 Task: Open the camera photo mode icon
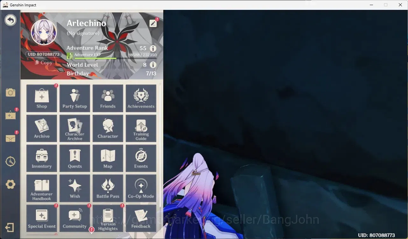pyautogui.click(x=11, y=93)
